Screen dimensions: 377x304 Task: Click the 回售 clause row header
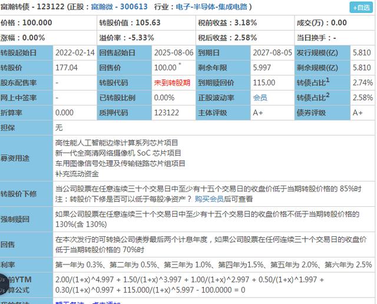click(26, 244)
